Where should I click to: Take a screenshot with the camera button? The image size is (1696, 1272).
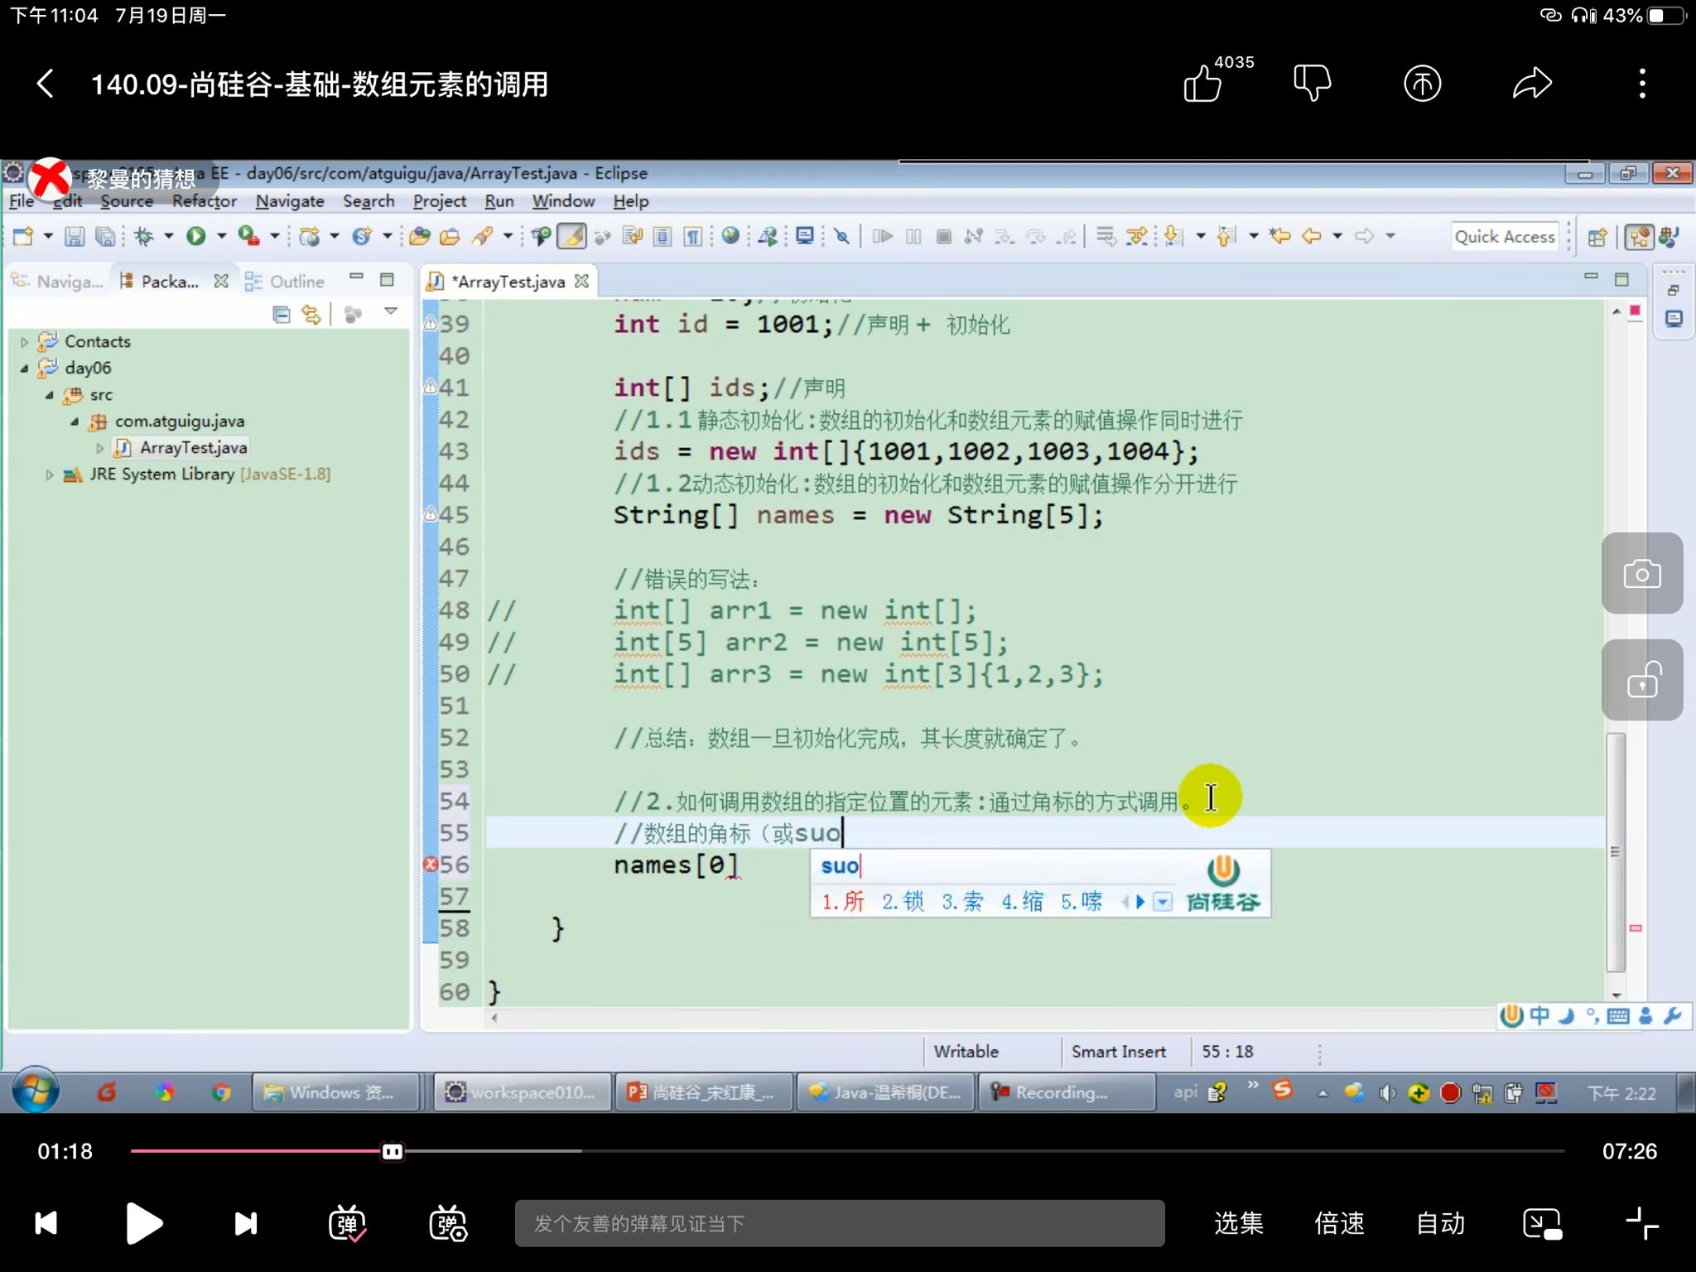tap(1642, 573)
